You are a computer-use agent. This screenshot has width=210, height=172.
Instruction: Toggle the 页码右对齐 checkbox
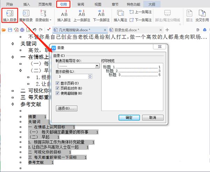(57, 88)
